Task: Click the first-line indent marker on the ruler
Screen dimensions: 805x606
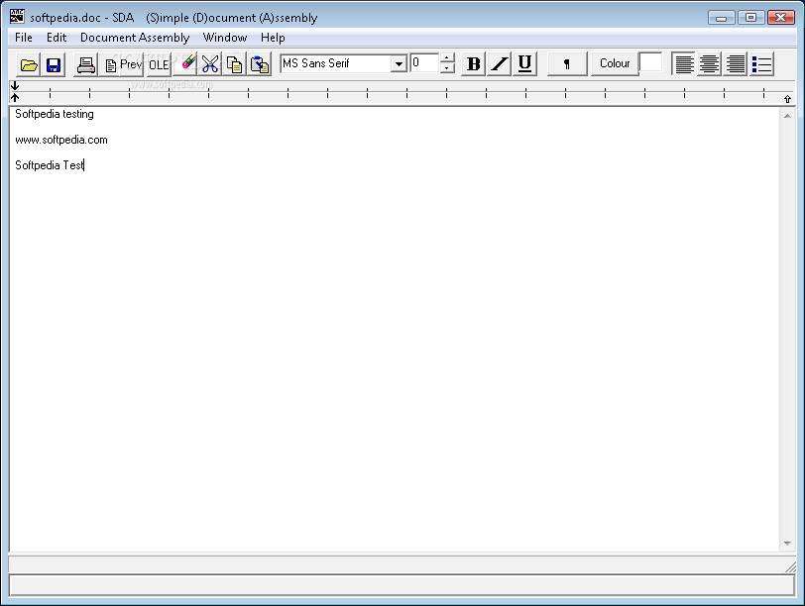Action: [x=15, y=85]
